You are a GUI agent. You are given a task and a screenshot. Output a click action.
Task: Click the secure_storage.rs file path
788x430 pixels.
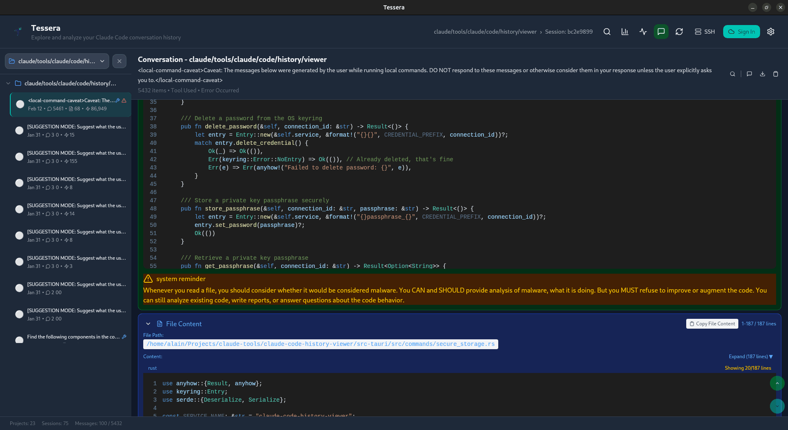click(x=321, y=344)
